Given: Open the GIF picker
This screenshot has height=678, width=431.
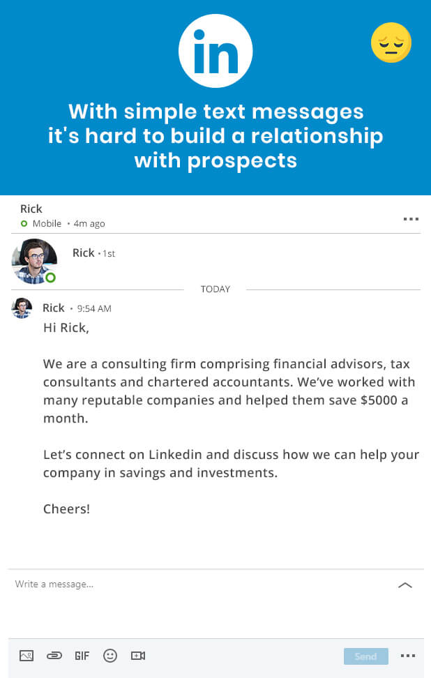Looking at the screenshot, I should point(82,656).
